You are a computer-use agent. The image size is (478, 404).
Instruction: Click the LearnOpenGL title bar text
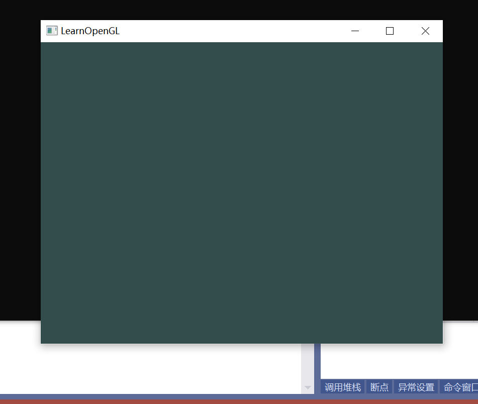point(90,31)
